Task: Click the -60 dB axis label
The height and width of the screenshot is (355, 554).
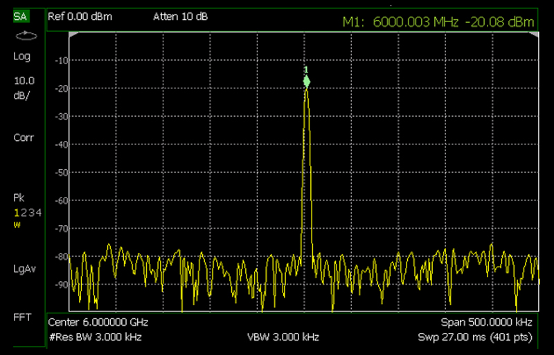Action: click(x=62, y=200)
